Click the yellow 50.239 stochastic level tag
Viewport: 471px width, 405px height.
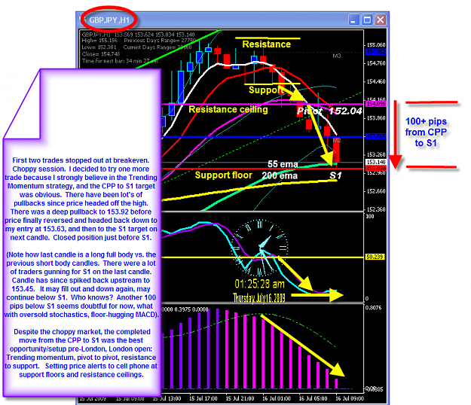click(x=375, y=257)
